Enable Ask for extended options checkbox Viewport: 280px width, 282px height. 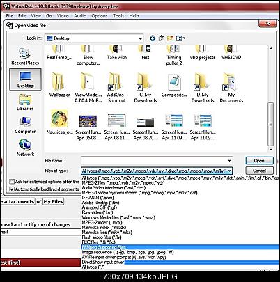12,182
